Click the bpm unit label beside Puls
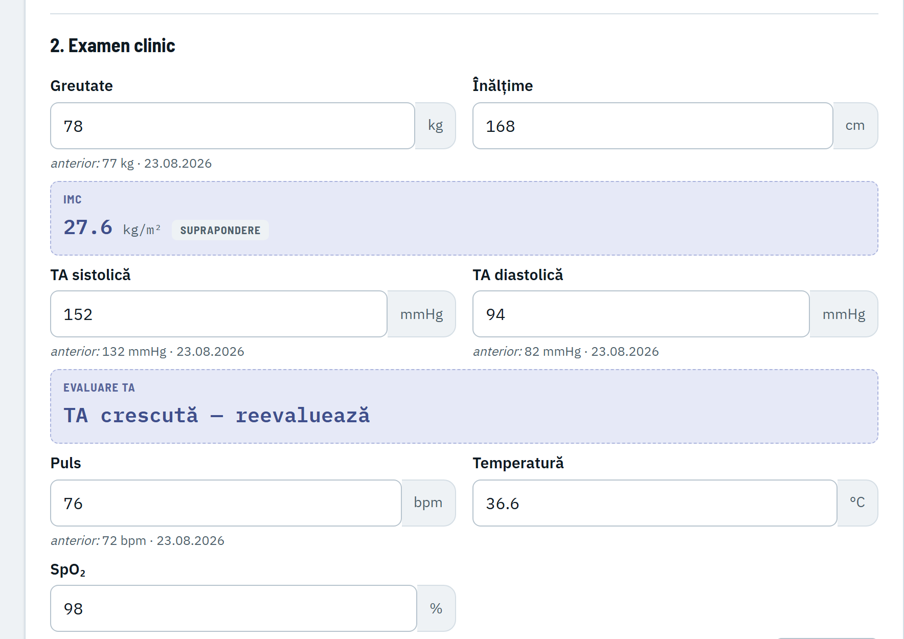Image resolution: width=904 pixels, height=639 pixels. click(428, 503)
